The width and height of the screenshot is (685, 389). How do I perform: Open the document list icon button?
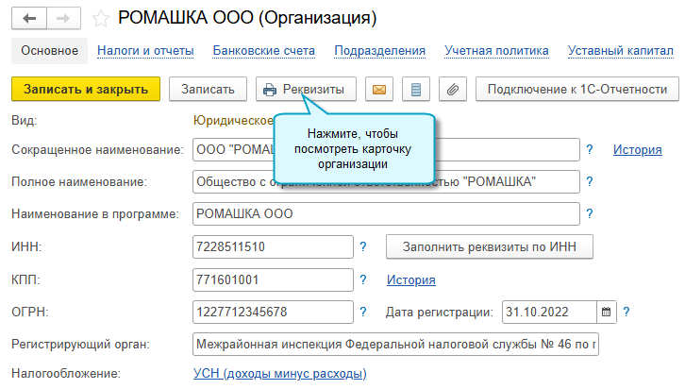[415, 90]
